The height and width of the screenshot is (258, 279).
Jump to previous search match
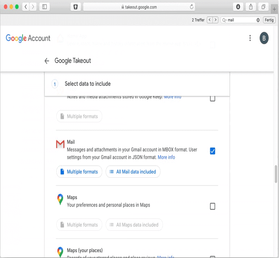(x=210, y=20)
